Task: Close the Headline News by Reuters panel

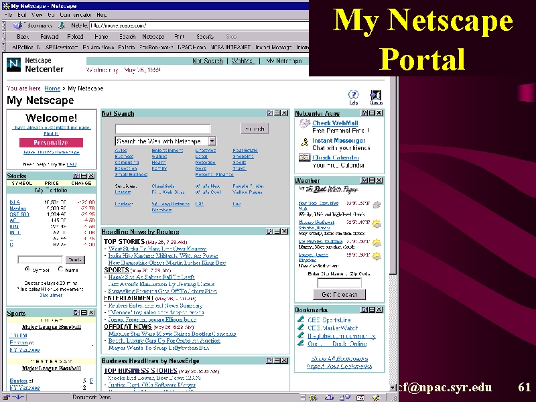Action: tap(284, 231)
